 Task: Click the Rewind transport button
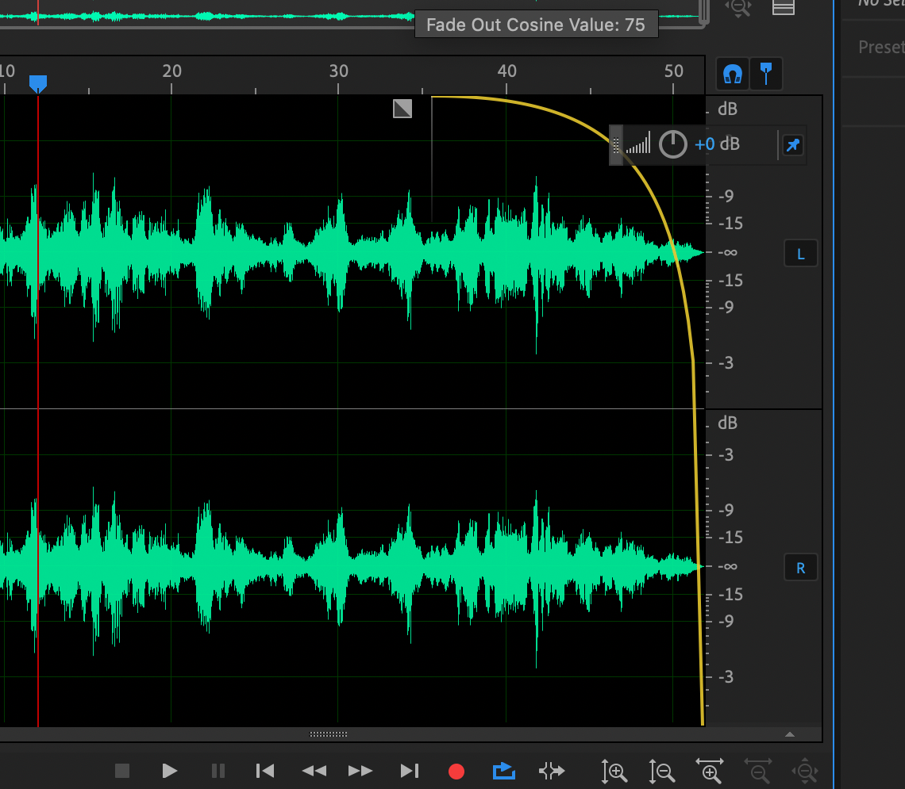point(314,771)
